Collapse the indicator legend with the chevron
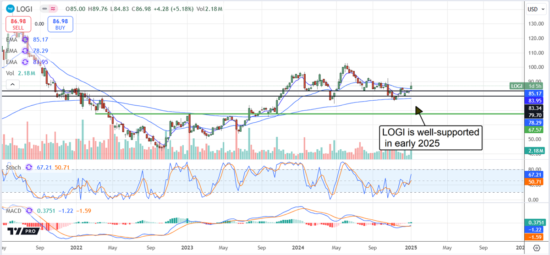This screenshot has width=550, height=255. click(12, 84)
